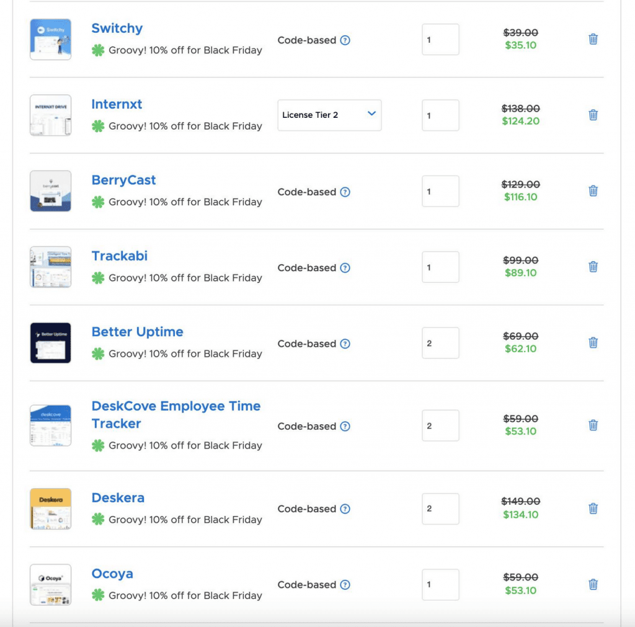
Task: Click the struck-through $138.00 Internxt price
Action: point(521,109)
